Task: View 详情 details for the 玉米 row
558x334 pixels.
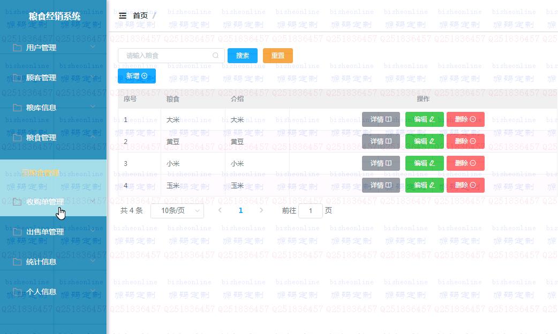Action: tap(381, 185)
